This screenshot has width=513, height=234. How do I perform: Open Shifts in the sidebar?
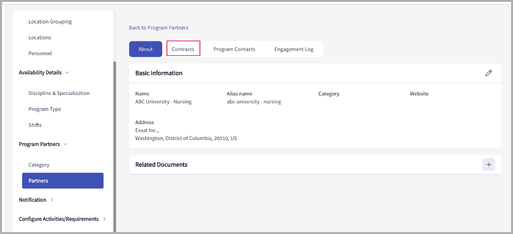click(35, 125)
